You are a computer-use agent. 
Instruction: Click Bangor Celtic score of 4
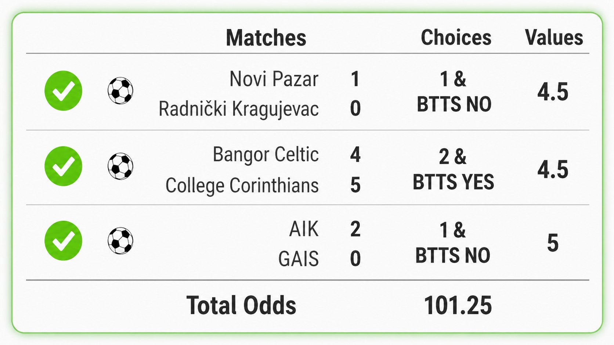click(355, 155)
